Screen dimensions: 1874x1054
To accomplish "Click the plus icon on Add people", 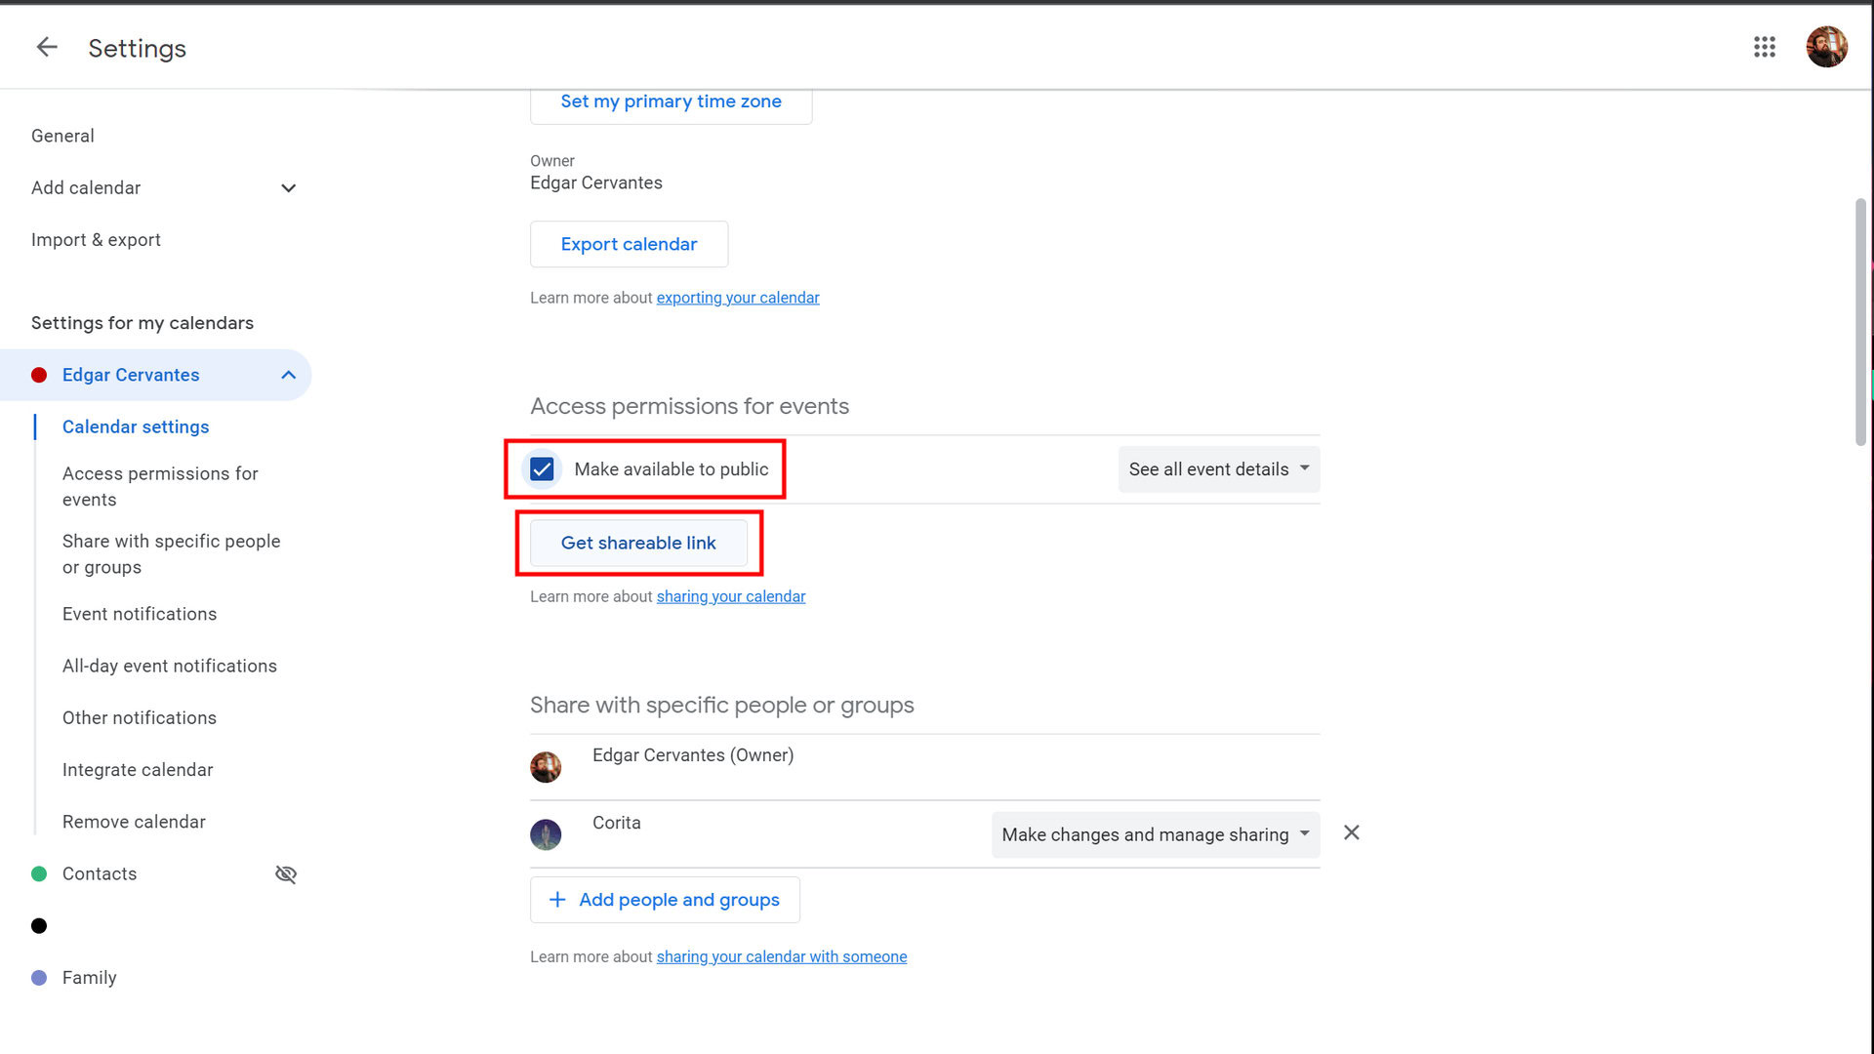I will (x=557, y=900).
